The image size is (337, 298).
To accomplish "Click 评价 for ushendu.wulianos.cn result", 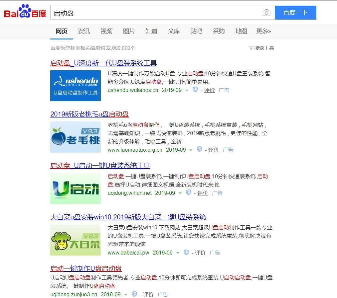I will (209, 90).
